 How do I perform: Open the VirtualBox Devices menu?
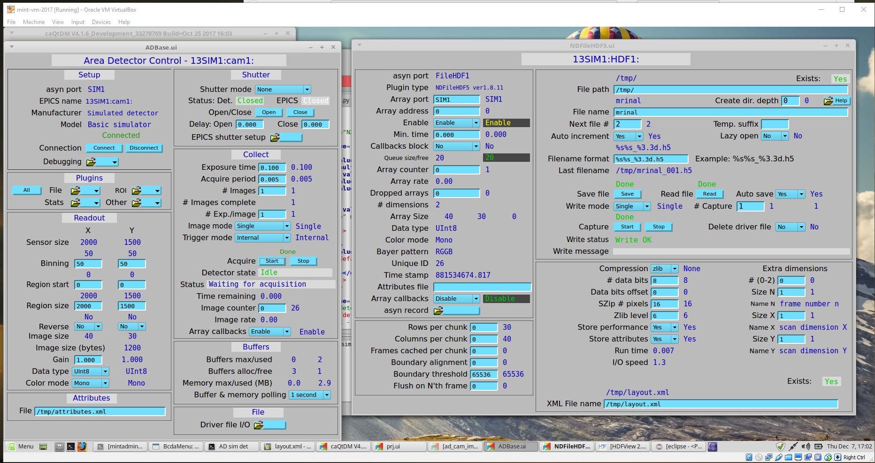[x=101, y=22]
